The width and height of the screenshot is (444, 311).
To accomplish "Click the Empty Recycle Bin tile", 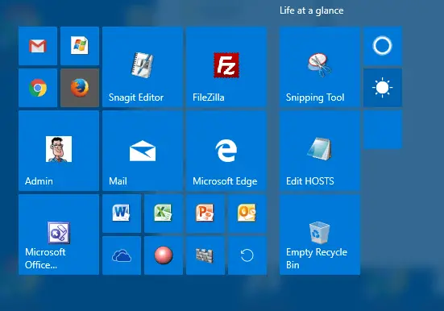I will point(320,234).
